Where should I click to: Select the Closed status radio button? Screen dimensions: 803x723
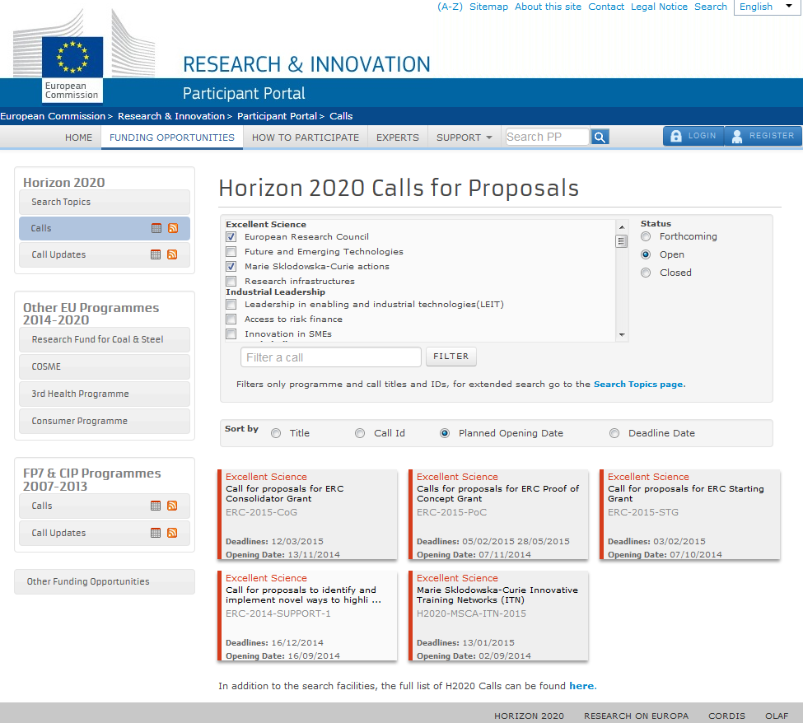tap(646, 273)
